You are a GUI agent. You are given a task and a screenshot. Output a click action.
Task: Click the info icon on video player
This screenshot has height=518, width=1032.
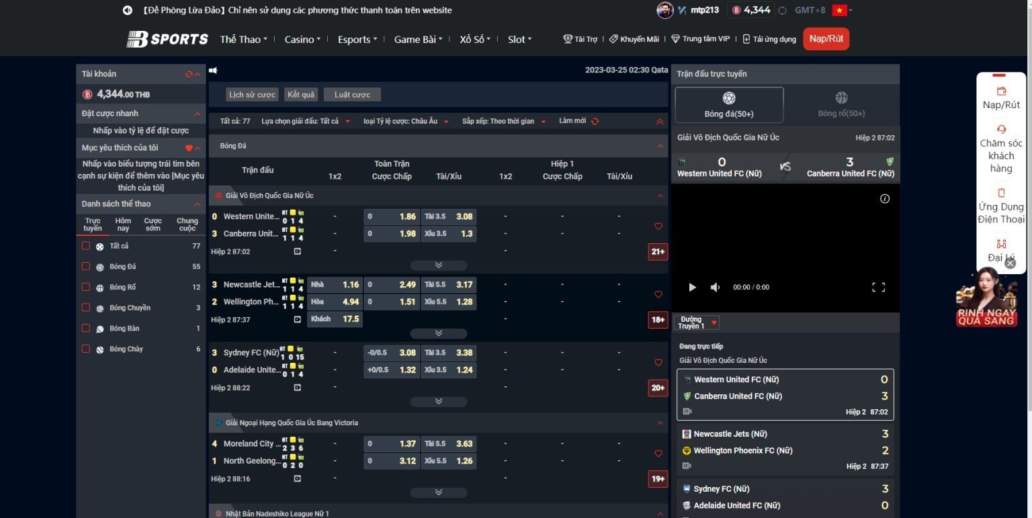coord(885,198)
